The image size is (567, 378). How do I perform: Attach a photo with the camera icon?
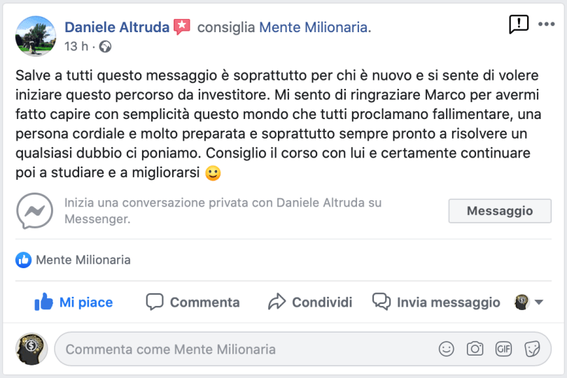(x=475, y=349)
